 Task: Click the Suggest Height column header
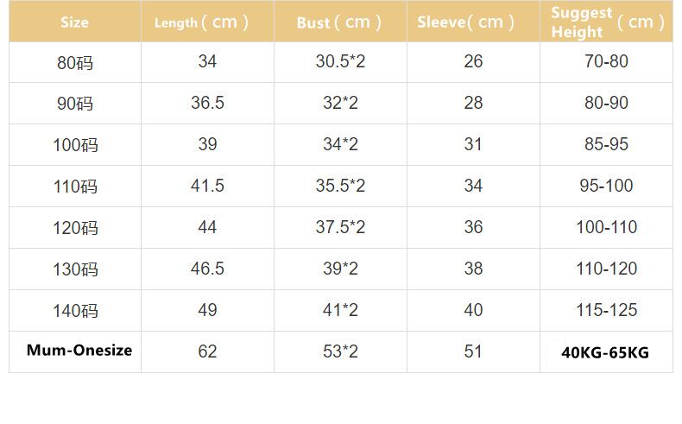point(607,22)
